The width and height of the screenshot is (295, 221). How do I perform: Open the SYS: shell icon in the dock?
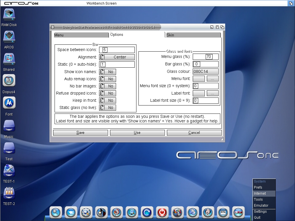tap(223, 212)
